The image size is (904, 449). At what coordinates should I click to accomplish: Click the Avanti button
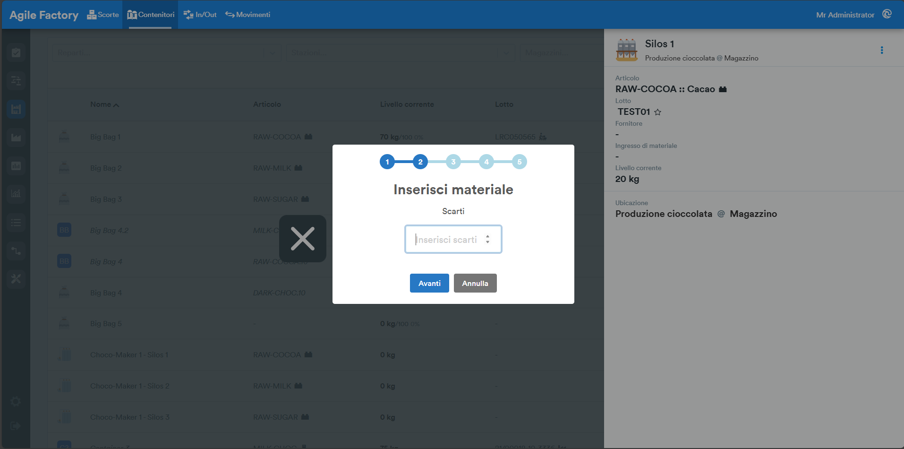pos(429,283)
